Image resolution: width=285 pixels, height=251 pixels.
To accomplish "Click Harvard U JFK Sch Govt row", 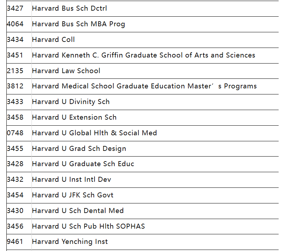I will pos(73,195).
